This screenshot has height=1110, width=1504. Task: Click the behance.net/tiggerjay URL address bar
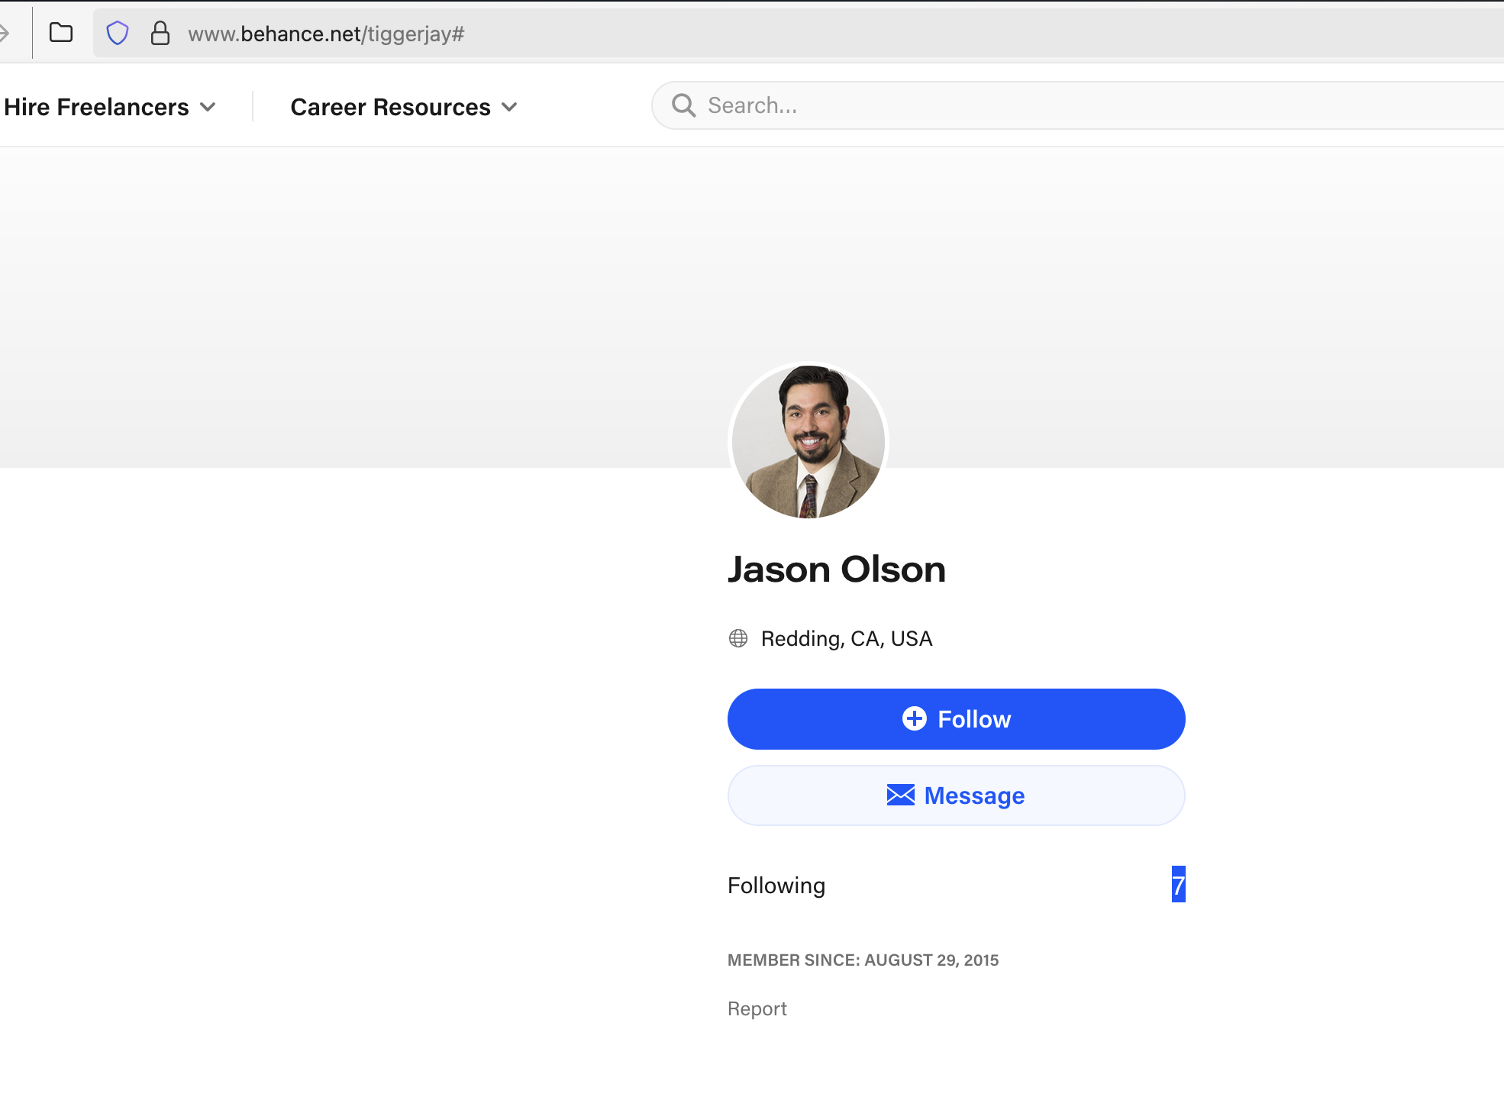[798, 34]
